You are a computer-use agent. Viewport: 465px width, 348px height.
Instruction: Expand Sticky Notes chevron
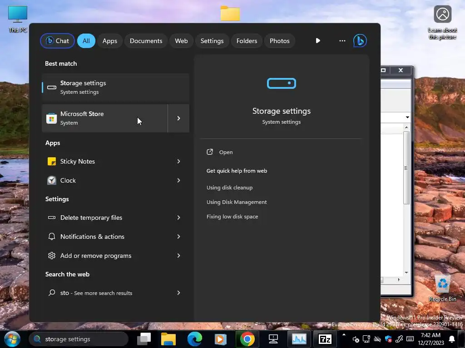pyautogui.click(x=178, y=161)
